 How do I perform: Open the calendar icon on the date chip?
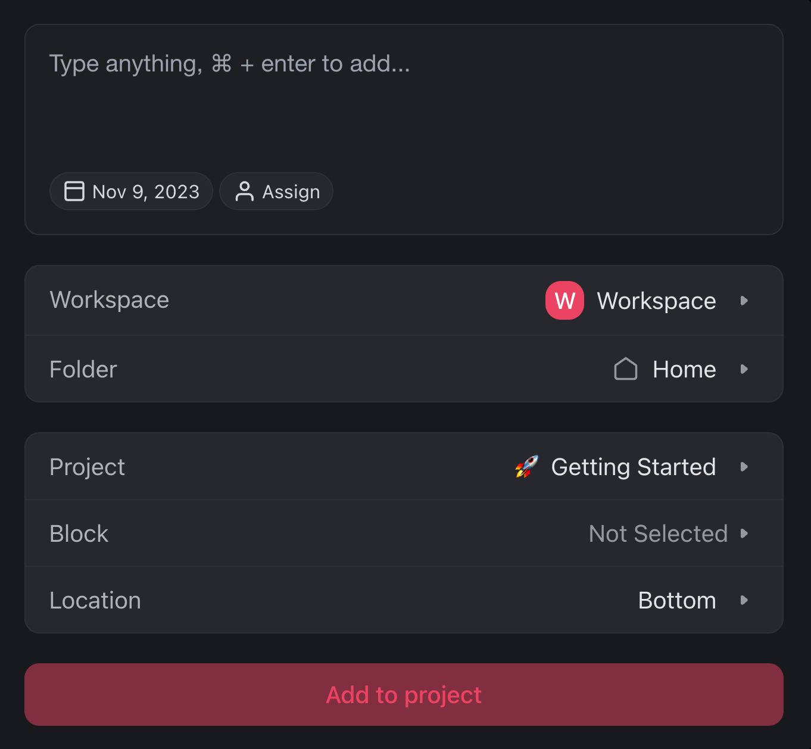pos(74,191)
